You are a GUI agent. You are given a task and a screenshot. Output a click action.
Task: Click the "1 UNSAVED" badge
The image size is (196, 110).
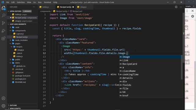(27, 11)
